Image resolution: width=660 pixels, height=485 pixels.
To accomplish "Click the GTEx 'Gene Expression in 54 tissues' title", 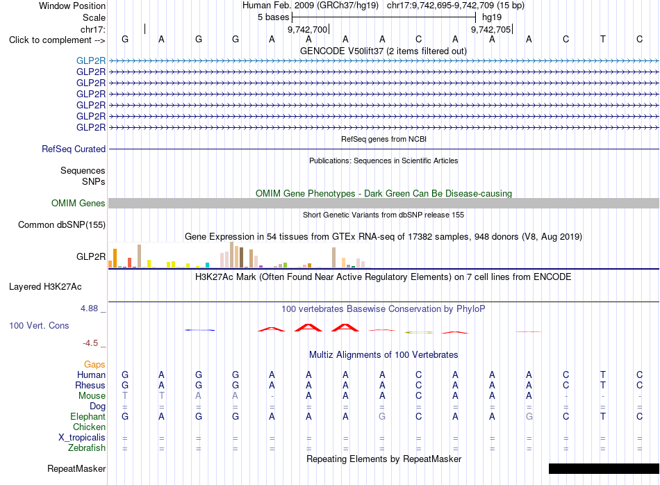I will (383, 237).
